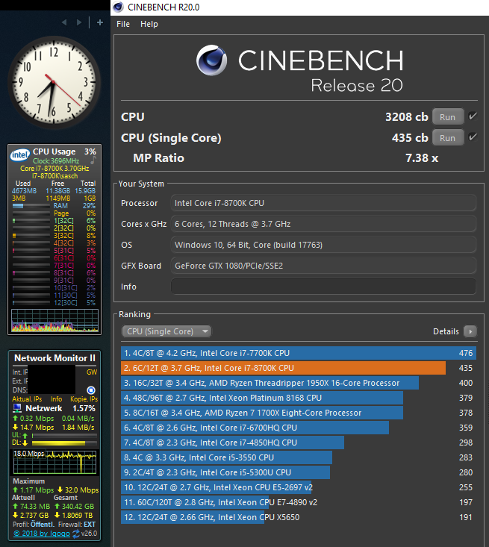This screenshot has width=489, height=547.
Task: Open the CPU (Single Core) ranking dropdown
Action: (166, 331)
